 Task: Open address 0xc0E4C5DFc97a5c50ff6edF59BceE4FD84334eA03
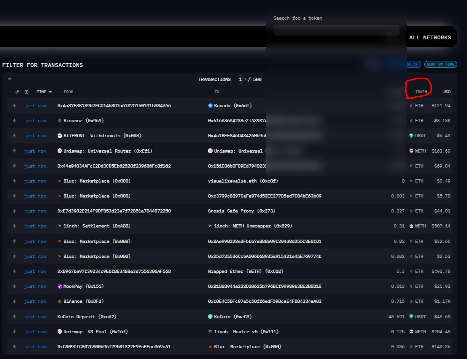265,301
